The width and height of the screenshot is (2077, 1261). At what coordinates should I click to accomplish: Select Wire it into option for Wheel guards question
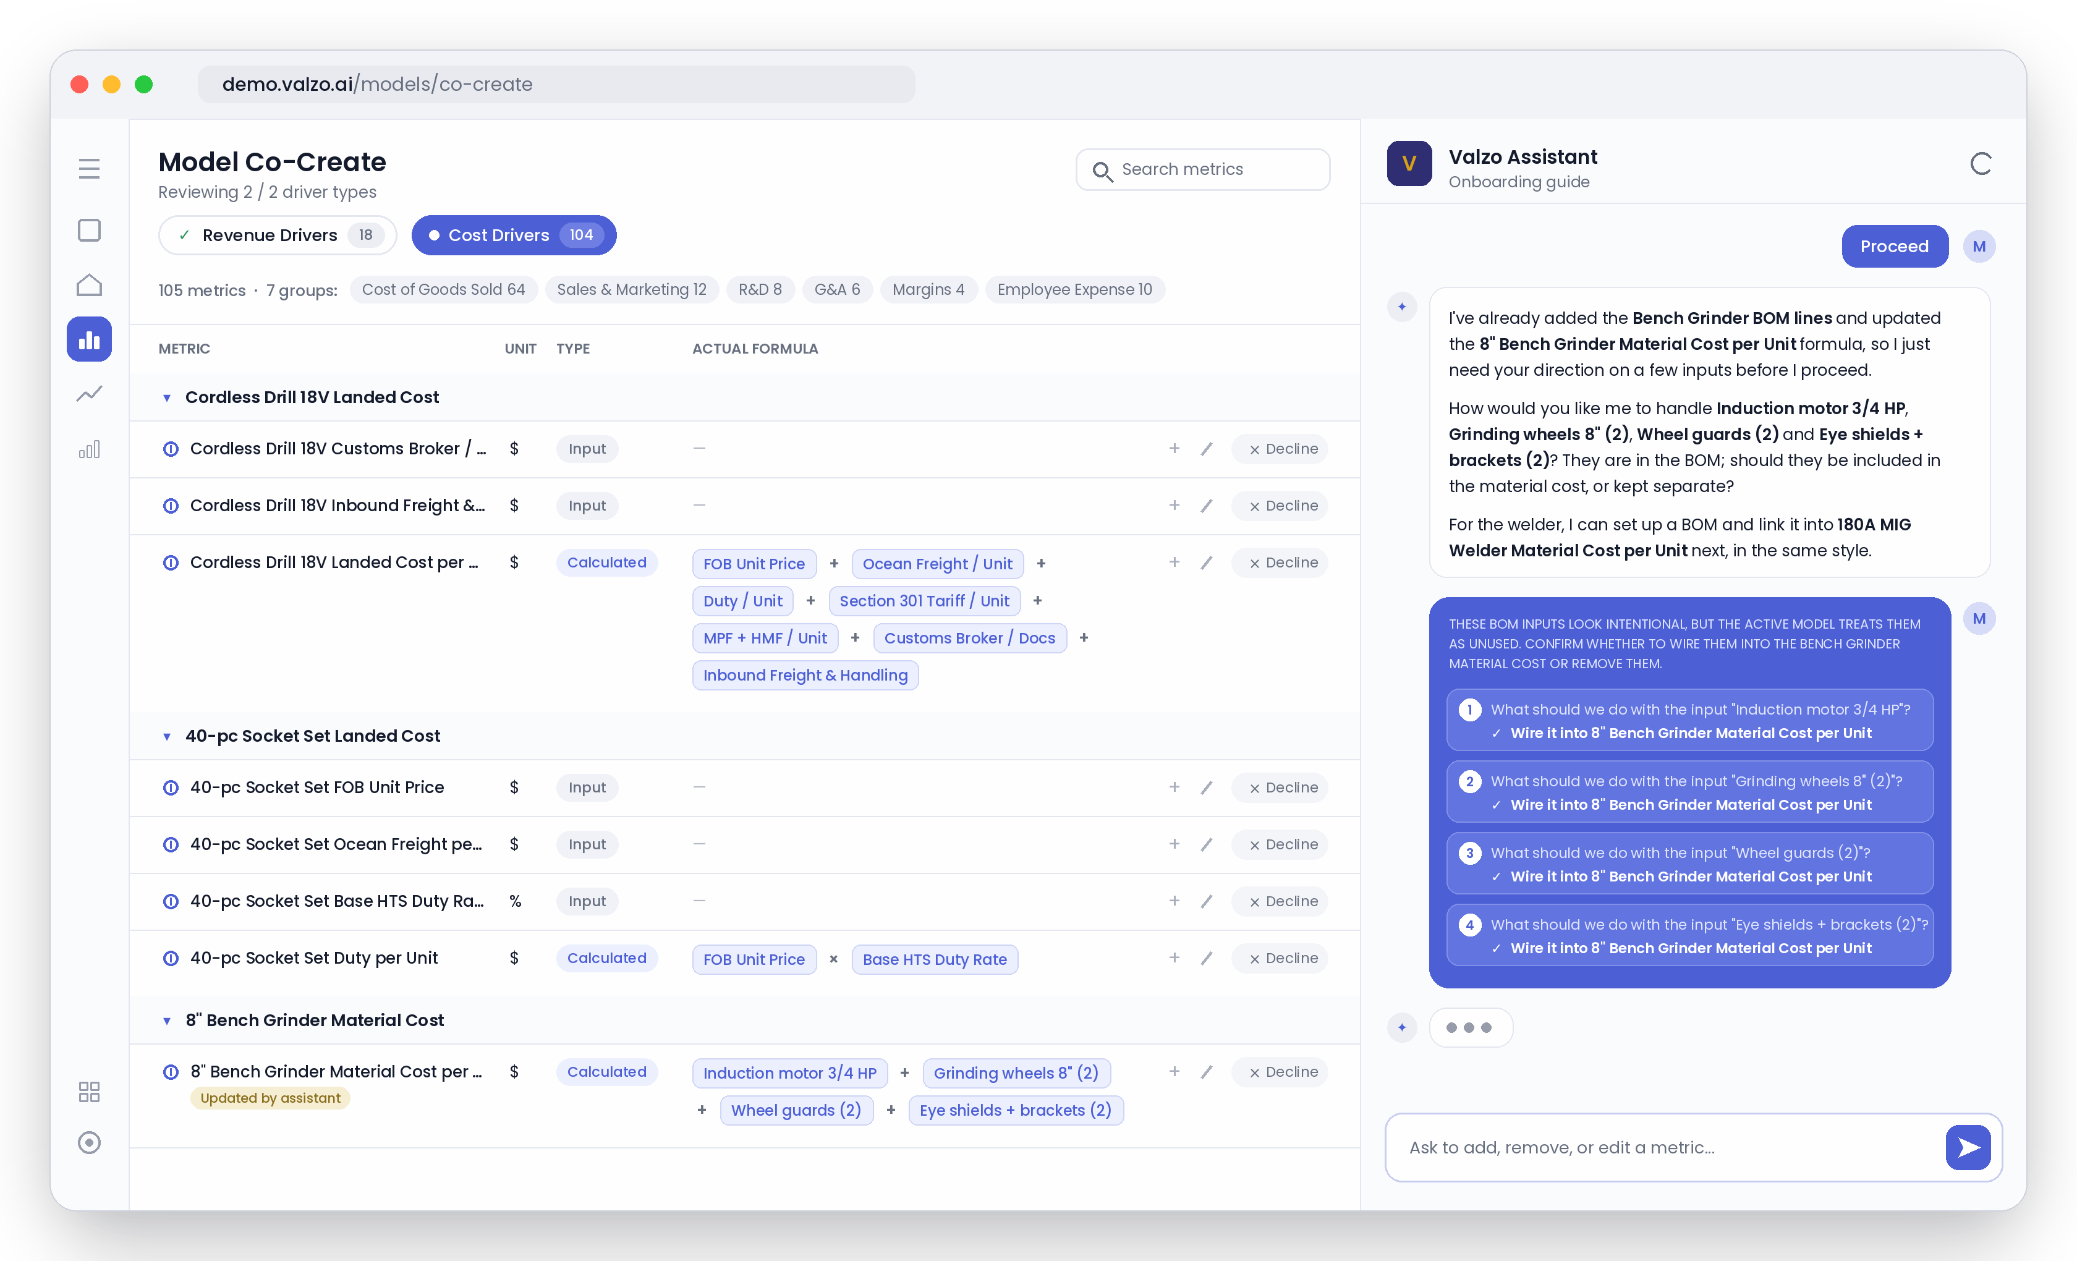[x=1691, y=877]
